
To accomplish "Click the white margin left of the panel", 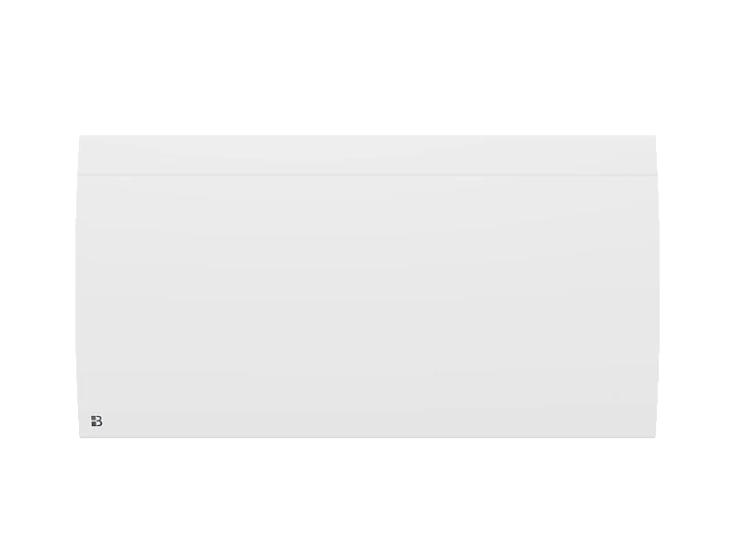I will [38, 287].
